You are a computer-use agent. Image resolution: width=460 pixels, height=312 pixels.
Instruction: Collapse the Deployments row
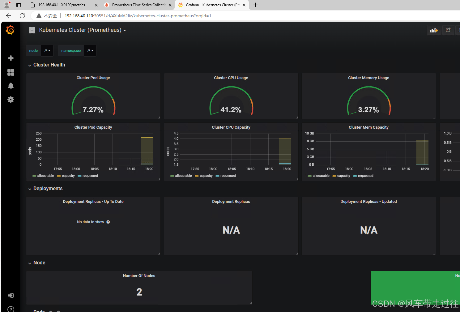coord(45,189)
